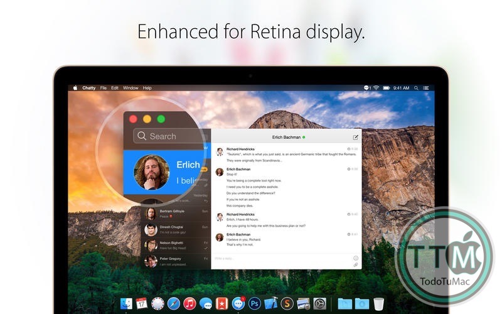Image resolution: width=502 pixels, height=314 pixels.
Task: Open Chatty from the Dock with badge
Action: pyautogui.click(x=238, y=303)
